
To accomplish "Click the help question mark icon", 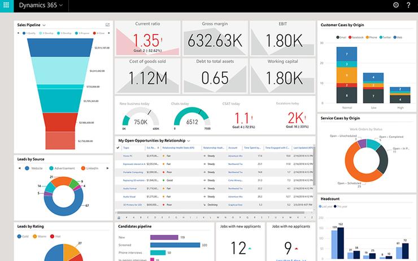I will (x=408, y=5).
